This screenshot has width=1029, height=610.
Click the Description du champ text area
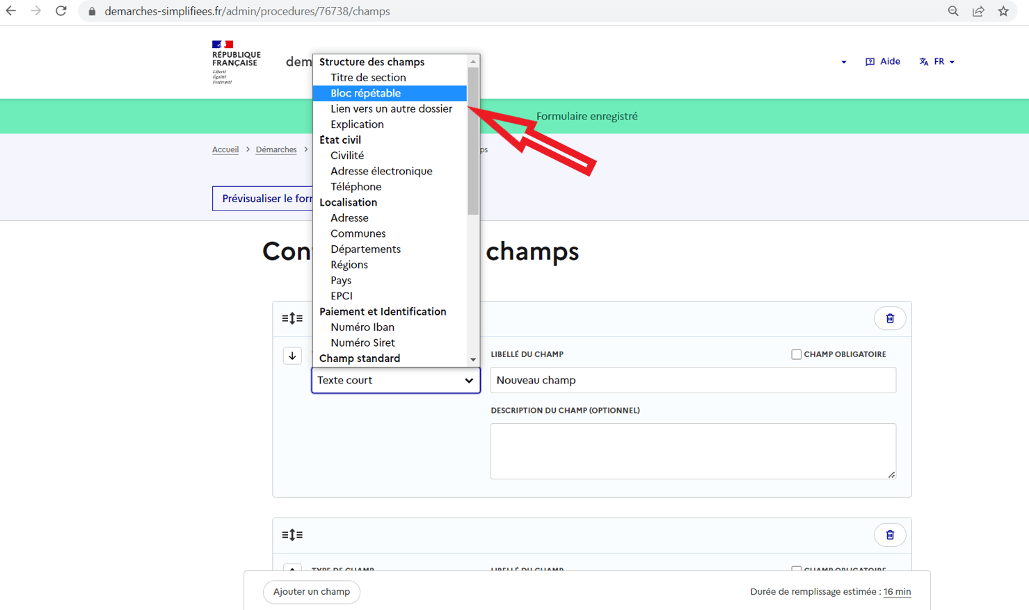pos(692,451)
